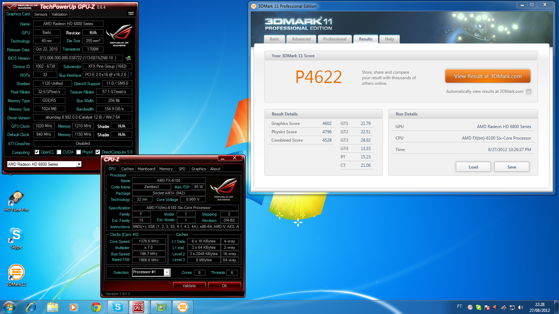Click the network tray icon
The width and height of the screenshot is (559, 314).
pos(512,307)
